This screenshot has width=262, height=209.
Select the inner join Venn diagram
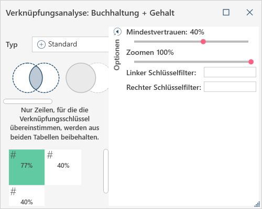coord(36,78)
